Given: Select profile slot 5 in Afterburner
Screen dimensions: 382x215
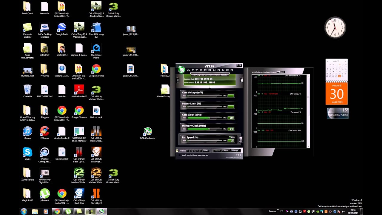Looking at the screenshot, I should click(x=201, y=150).
